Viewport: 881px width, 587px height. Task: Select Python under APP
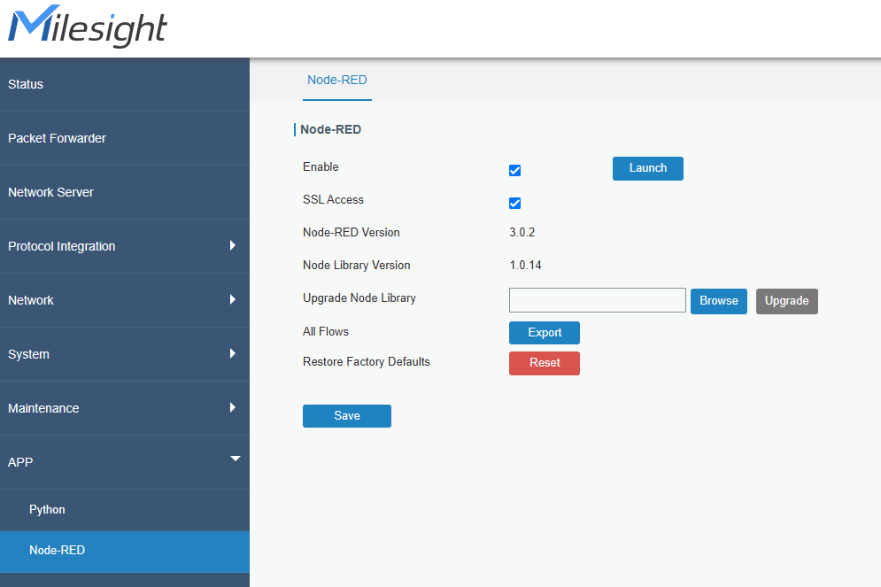[x=47, y=510]
